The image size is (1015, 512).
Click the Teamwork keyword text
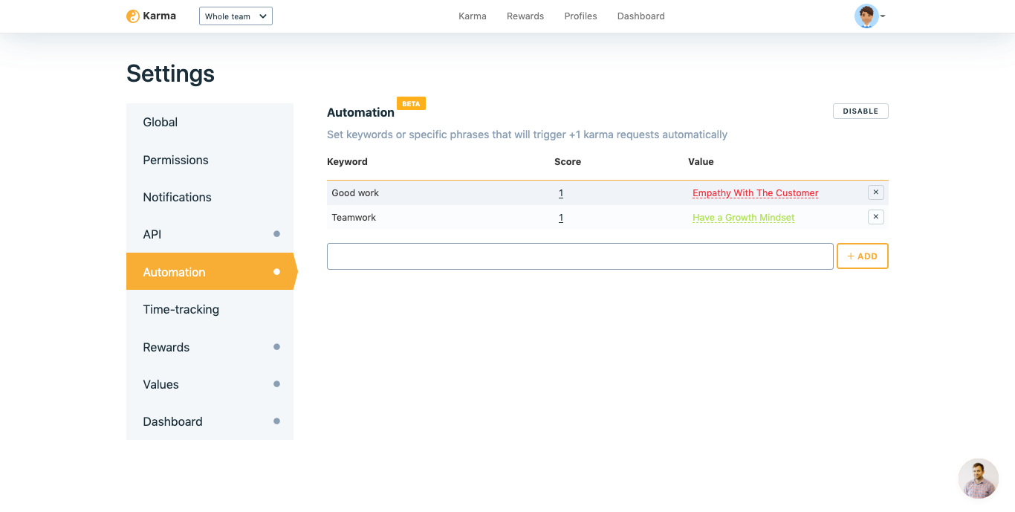pos(354,218)
